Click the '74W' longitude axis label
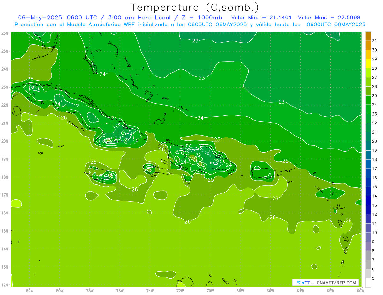This screenshot has height=295, width=383. click(150, 291)
